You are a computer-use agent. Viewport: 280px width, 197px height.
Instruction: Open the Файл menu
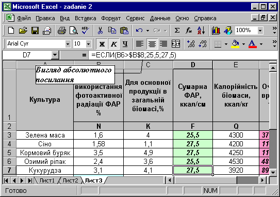click(24, 18)
